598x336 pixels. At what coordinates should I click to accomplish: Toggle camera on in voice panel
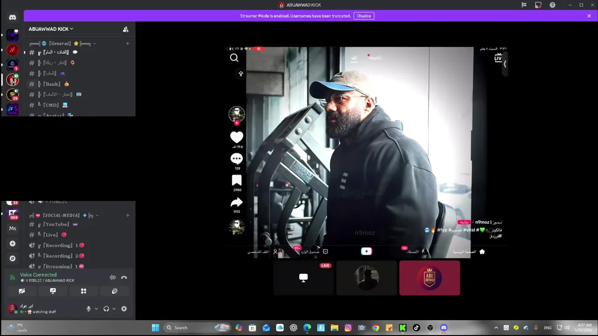pyautogui.click(x=22, y=291)
